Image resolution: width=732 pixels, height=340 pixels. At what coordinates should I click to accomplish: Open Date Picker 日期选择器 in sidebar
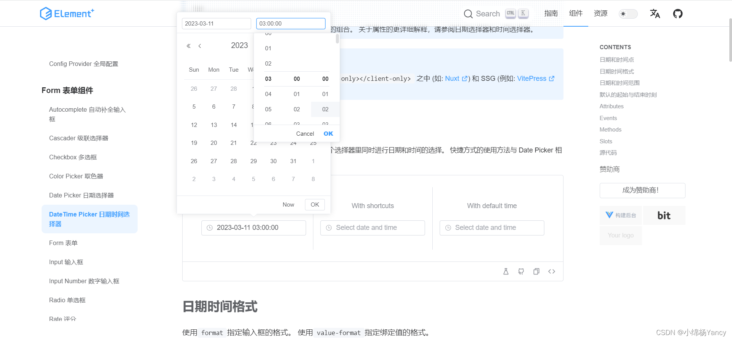[x=81, y=196]
